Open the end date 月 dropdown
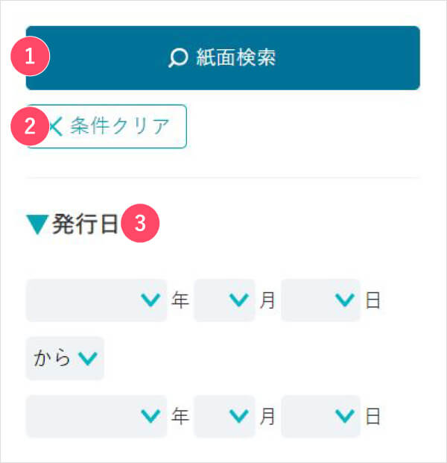 [x=224, y=416]
